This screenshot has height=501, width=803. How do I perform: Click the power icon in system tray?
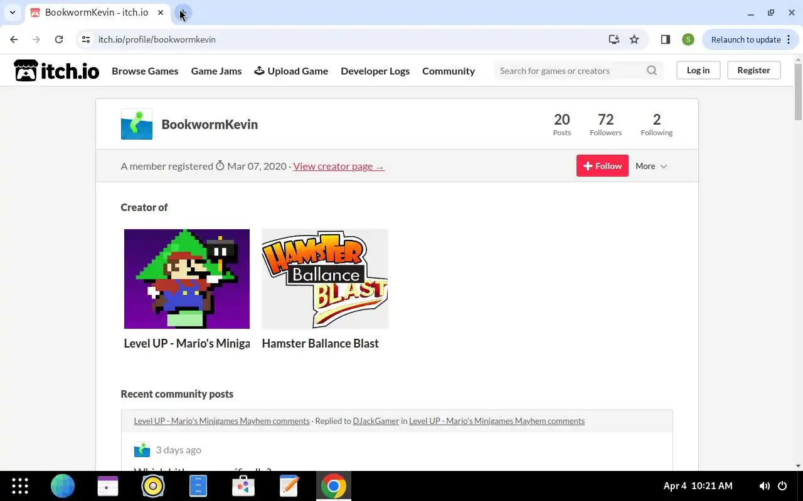point(782,486)
